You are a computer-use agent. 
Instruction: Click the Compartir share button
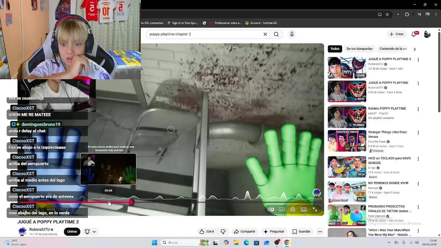coord(244,231)
